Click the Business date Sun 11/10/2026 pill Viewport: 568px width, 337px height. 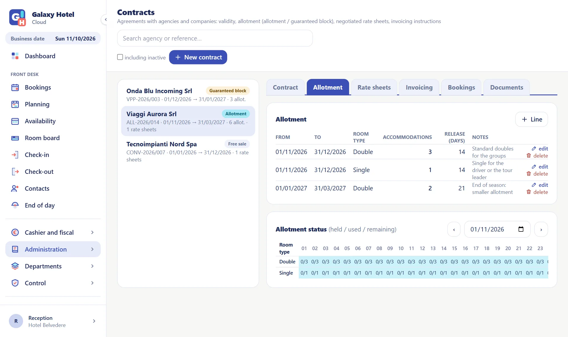pos(53,38)
